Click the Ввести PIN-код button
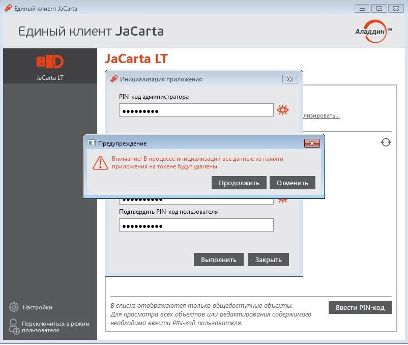This screenshot has width=408, height=345. [x=360, y=307]
